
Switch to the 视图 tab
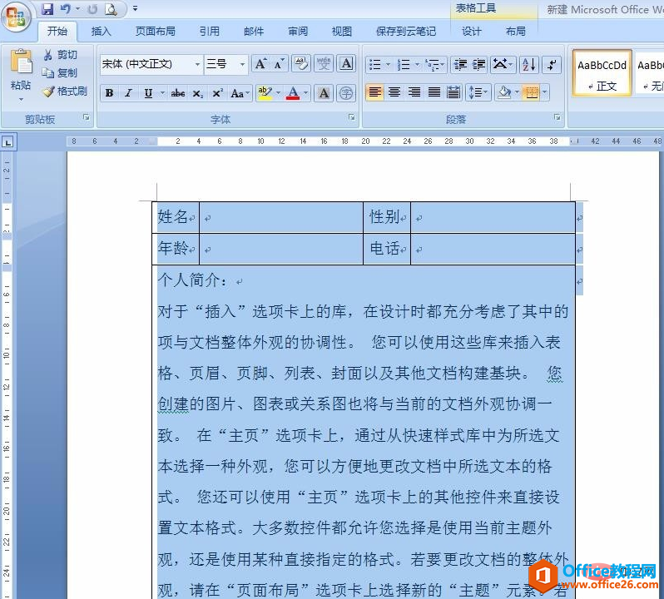pos(342,32)
